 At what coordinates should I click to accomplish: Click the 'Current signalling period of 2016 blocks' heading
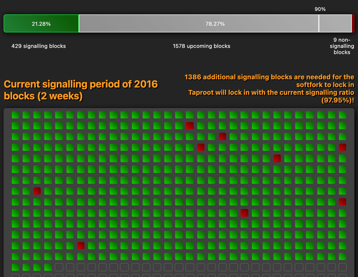tap(81, 90)
